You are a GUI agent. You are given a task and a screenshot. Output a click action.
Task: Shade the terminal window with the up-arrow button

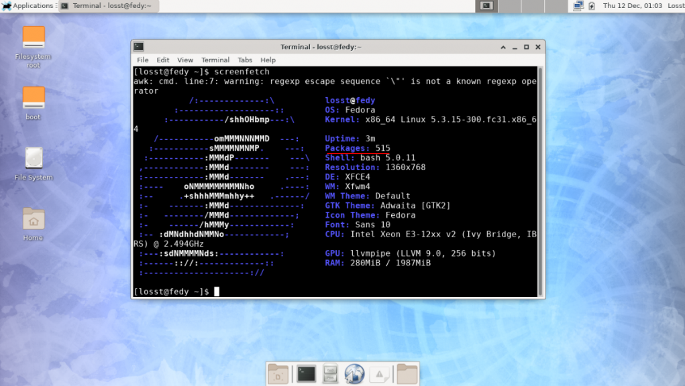click(503, 47)
